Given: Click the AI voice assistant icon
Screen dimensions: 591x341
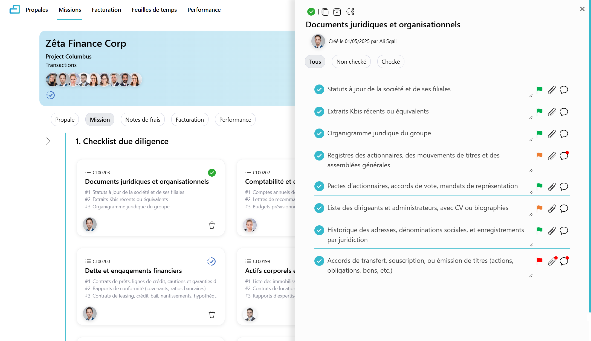Looking at the screenshot, I should click(x=350, y=12).
